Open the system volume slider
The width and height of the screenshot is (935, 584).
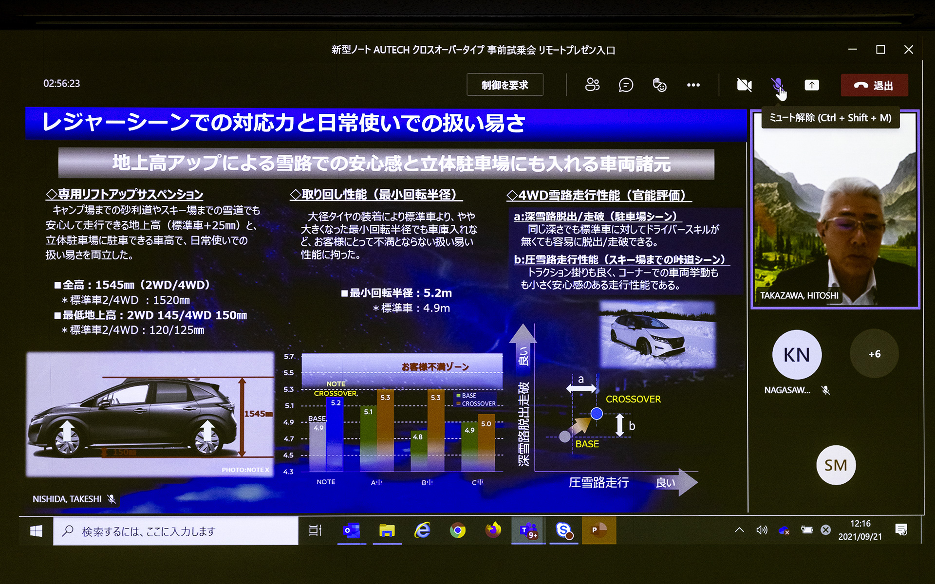tap(762, 531)
